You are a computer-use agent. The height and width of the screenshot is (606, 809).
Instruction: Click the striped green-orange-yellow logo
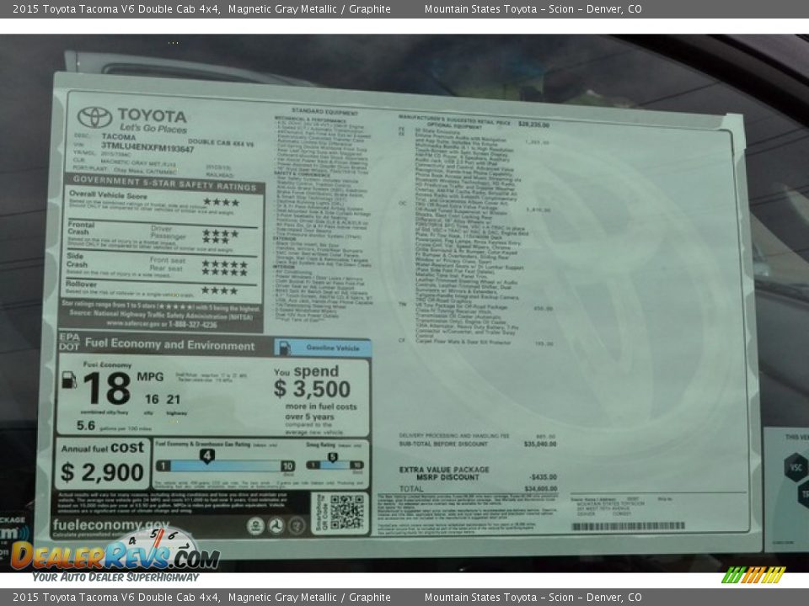point(753,575)
